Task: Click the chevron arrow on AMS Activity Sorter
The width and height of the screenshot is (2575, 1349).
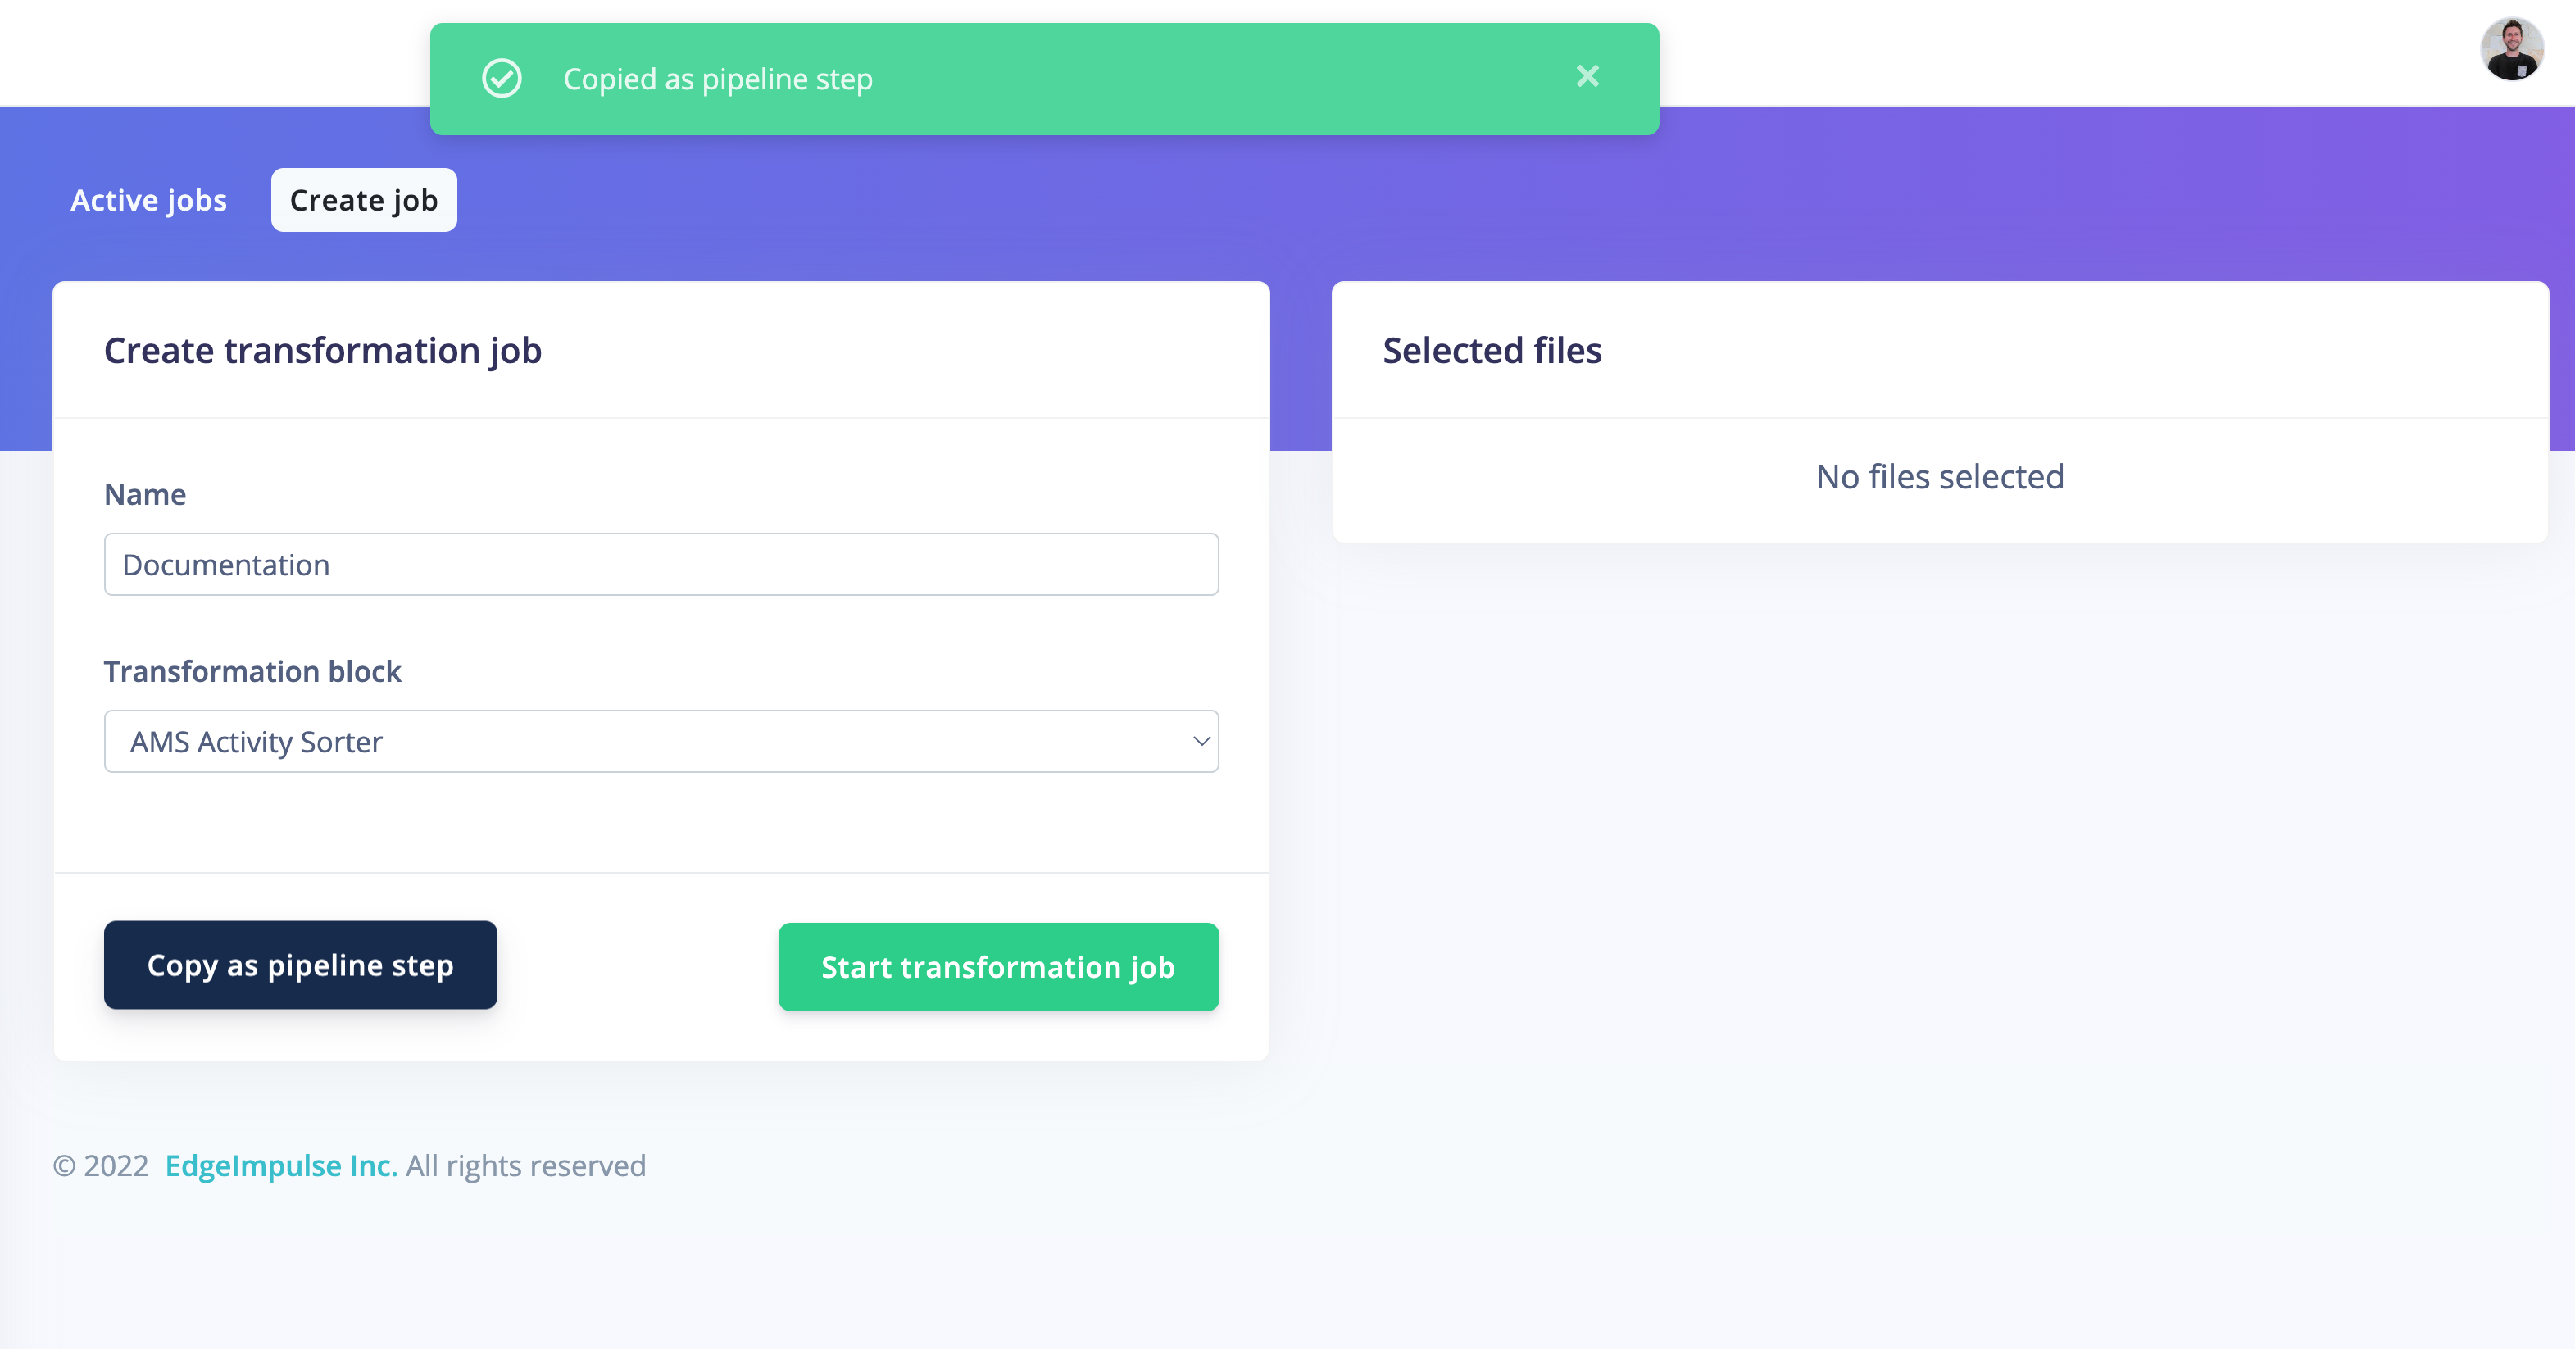Action: (1201, 742)
